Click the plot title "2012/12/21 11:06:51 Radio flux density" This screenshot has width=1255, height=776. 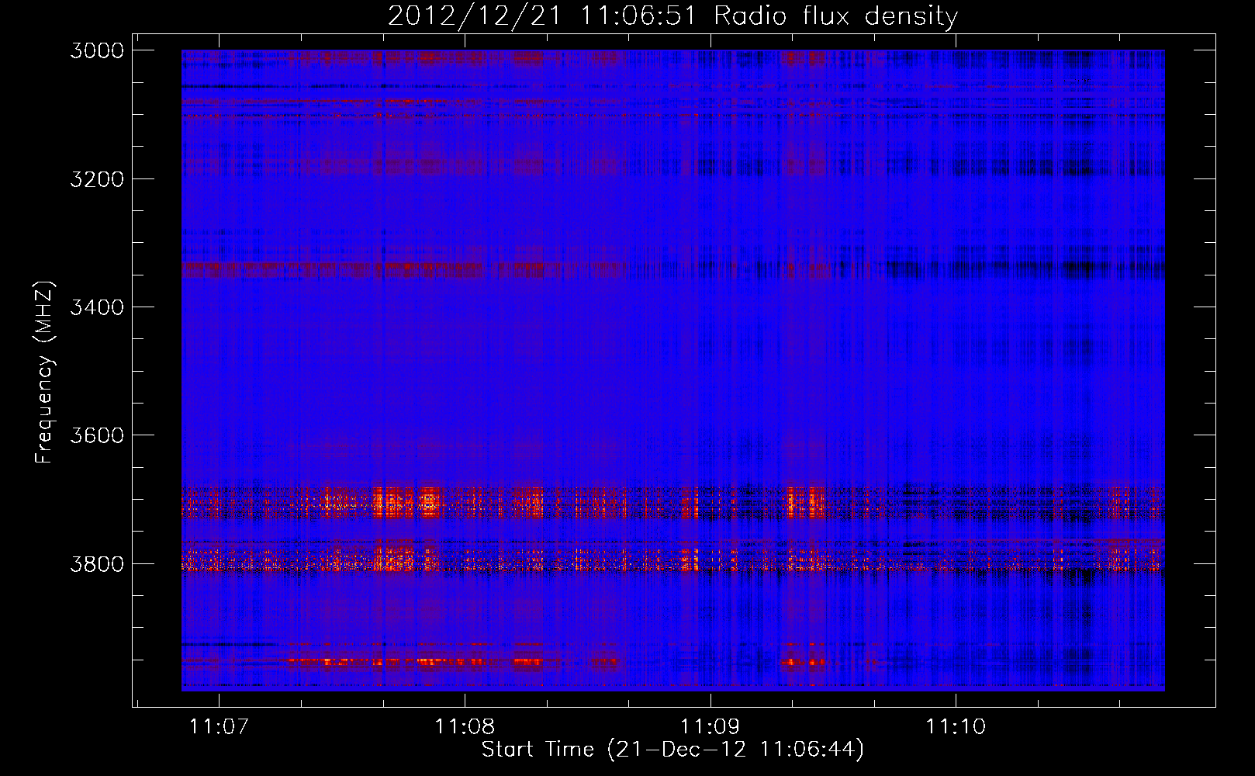tap(672, 16)
